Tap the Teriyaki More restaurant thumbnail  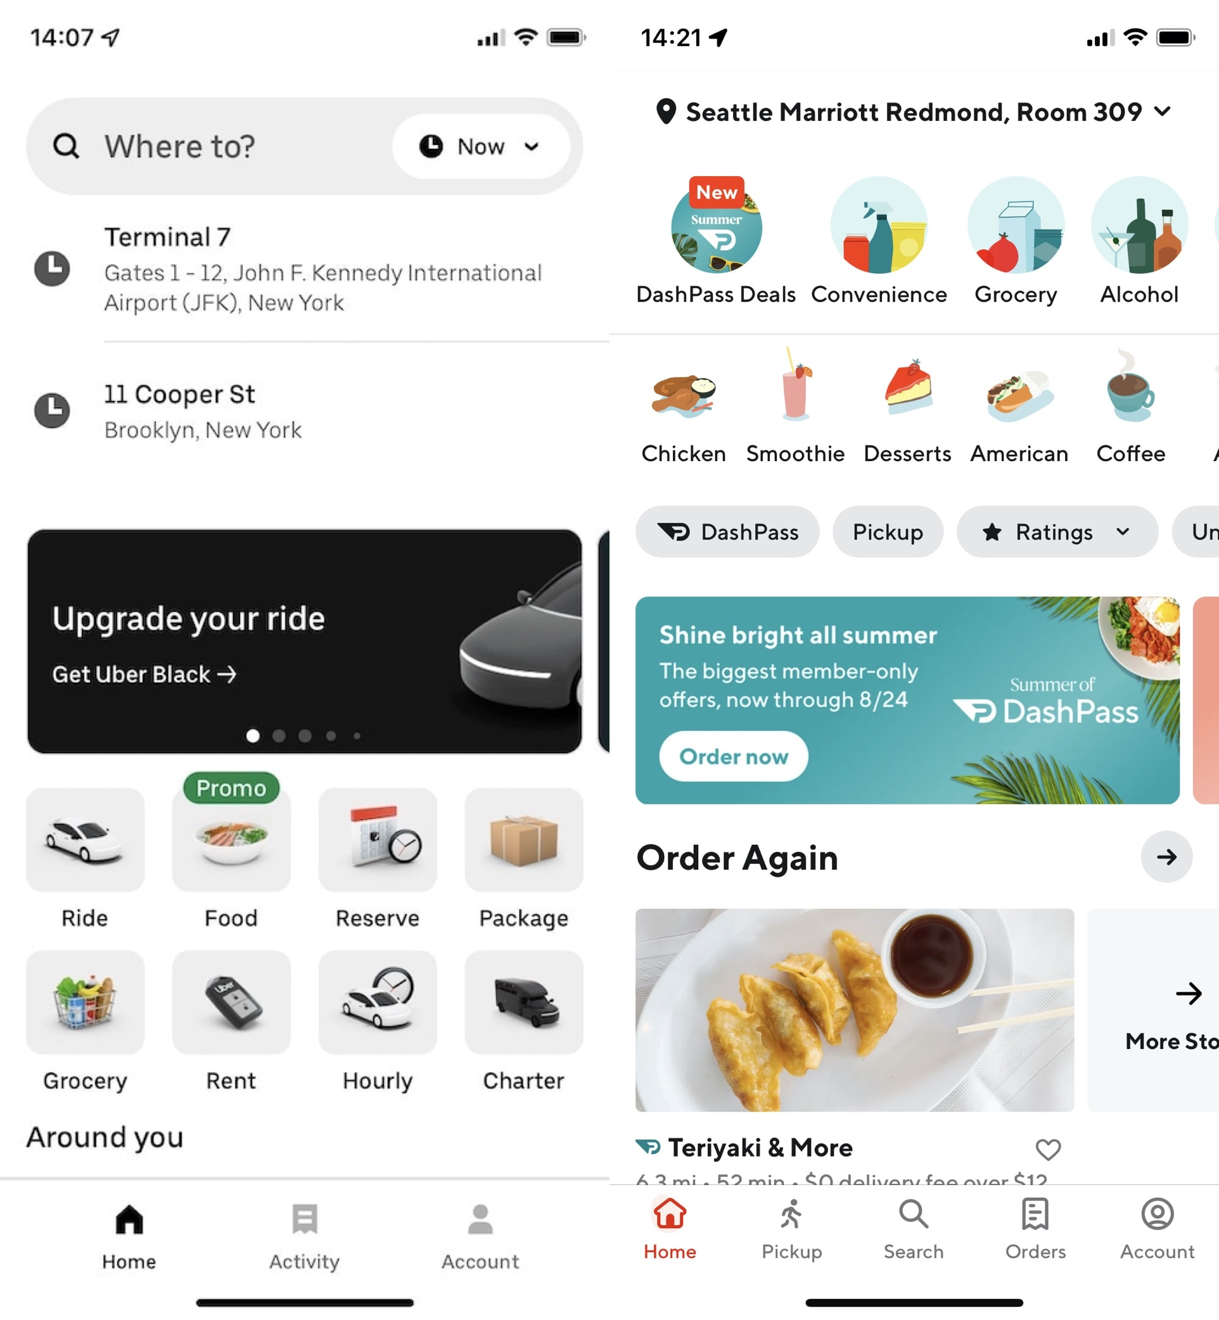(855, 1011)
